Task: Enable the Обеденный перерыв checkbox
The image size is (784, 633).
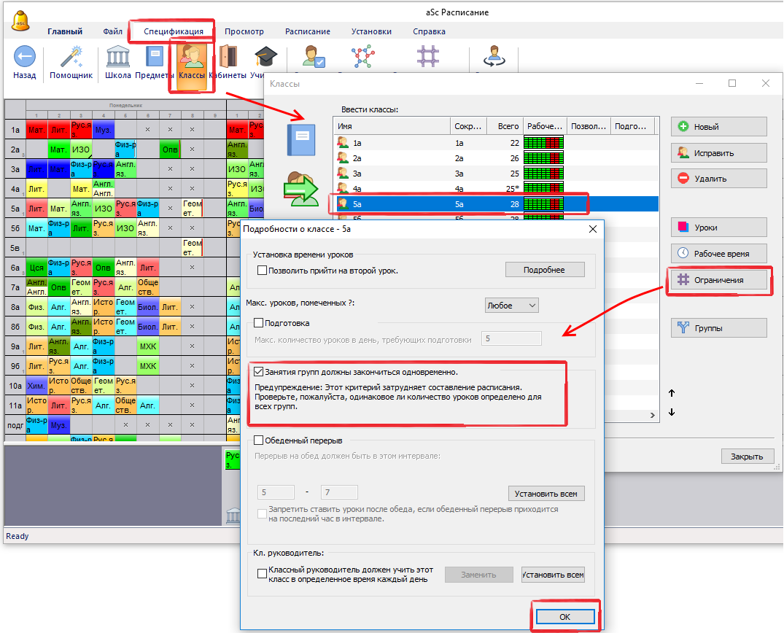Action: pos(258,440)
